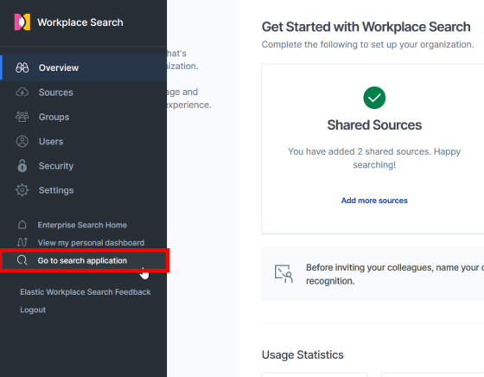Click the Get Started with Workplace Search heading
This screenshot has height=377, width=484.
(x=366, y=27)
